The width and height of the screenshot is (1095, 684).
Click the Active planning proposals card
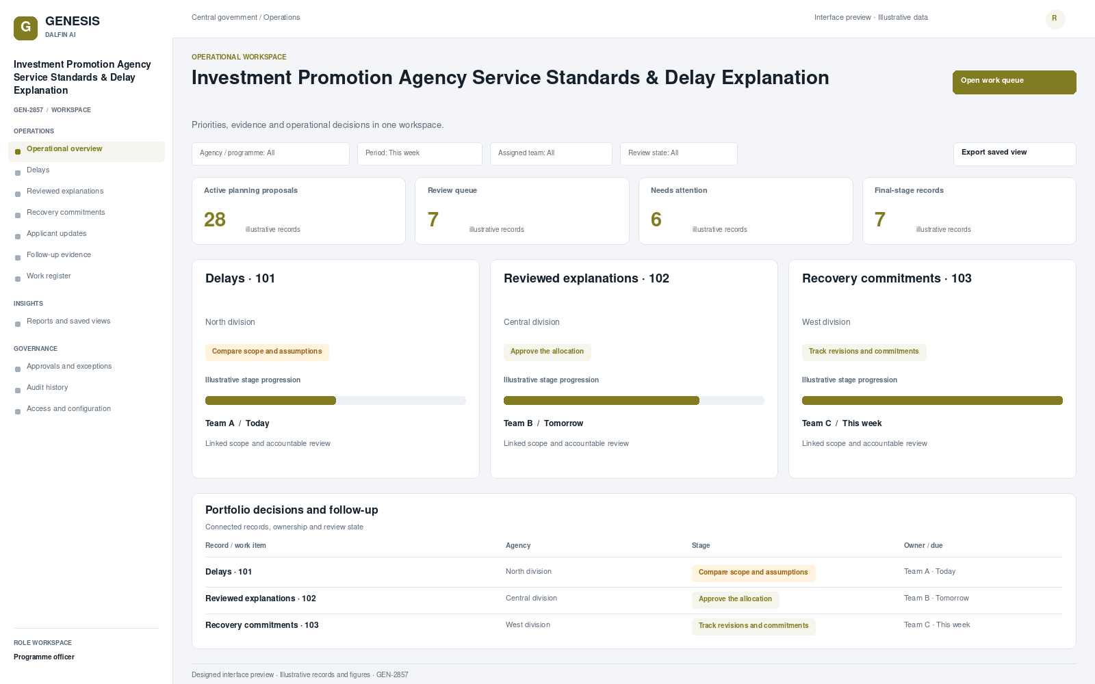click(x=298, y=211)
